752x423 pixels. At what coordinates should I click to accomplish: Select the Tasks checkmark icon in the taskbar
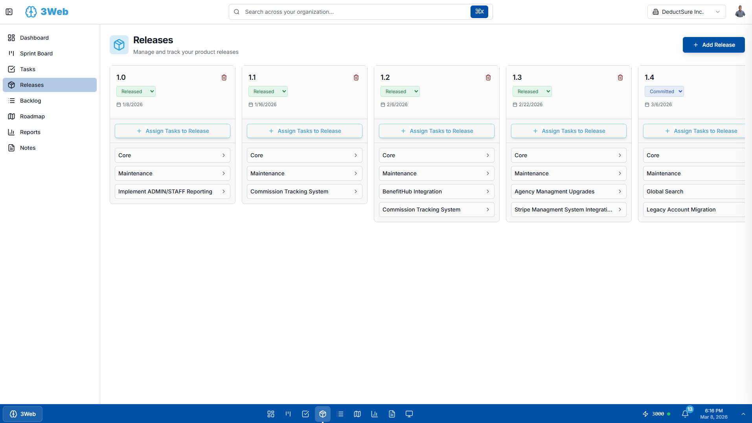[305, 414]
